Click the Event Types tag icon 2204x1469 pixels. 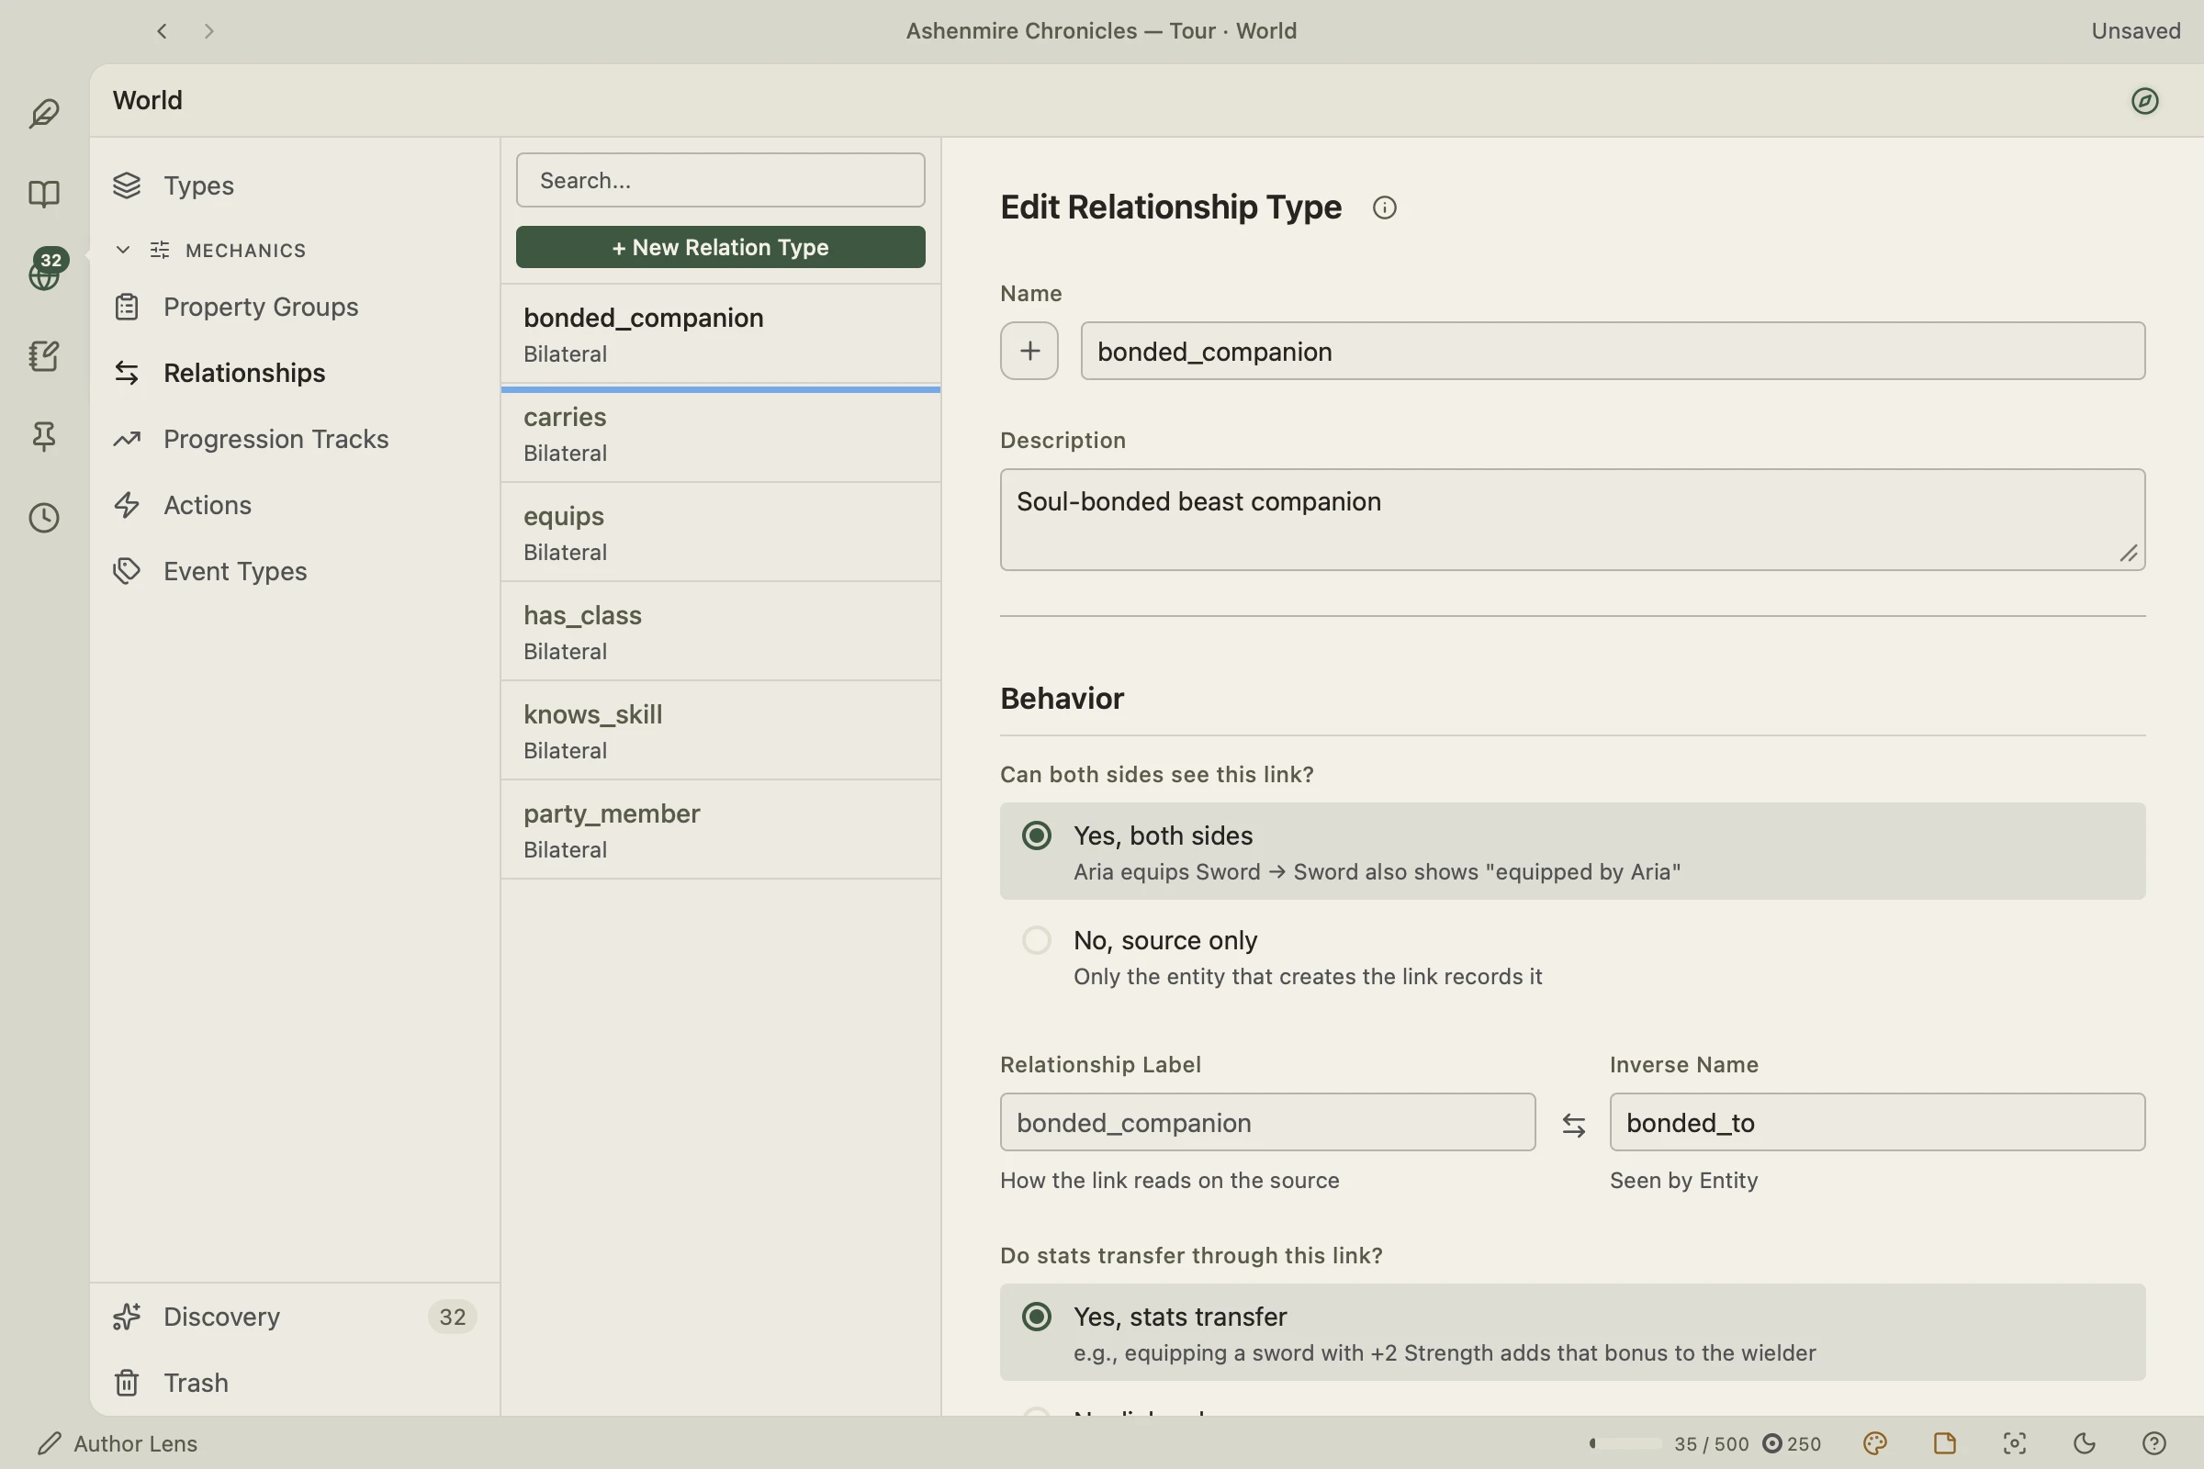127,570
